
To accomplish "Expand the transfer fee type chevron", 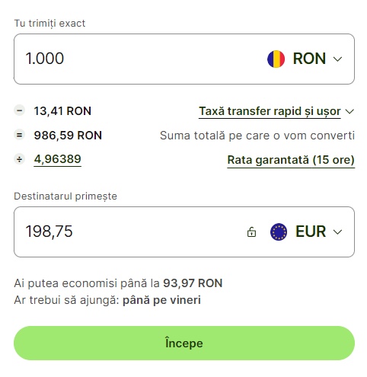I will click(x=349, y=111).
